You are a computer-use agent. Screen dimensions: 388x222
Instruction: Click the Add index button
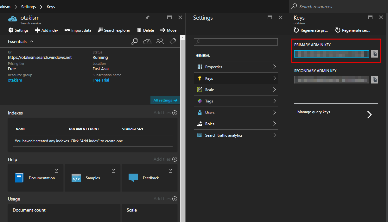click(47, 30)
